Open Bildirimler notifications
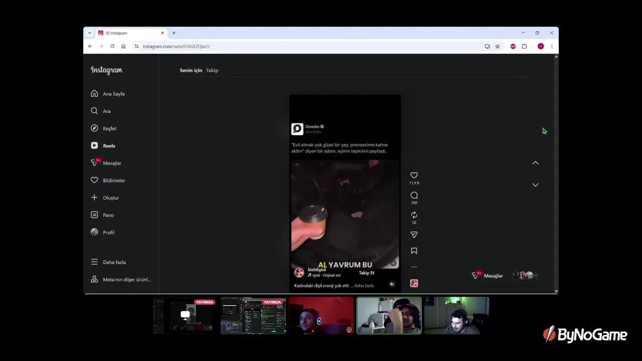642x361 pixels. click(108, 180)
